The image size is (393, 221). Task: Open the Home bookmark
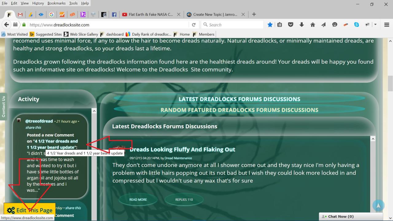coord(181,34)
